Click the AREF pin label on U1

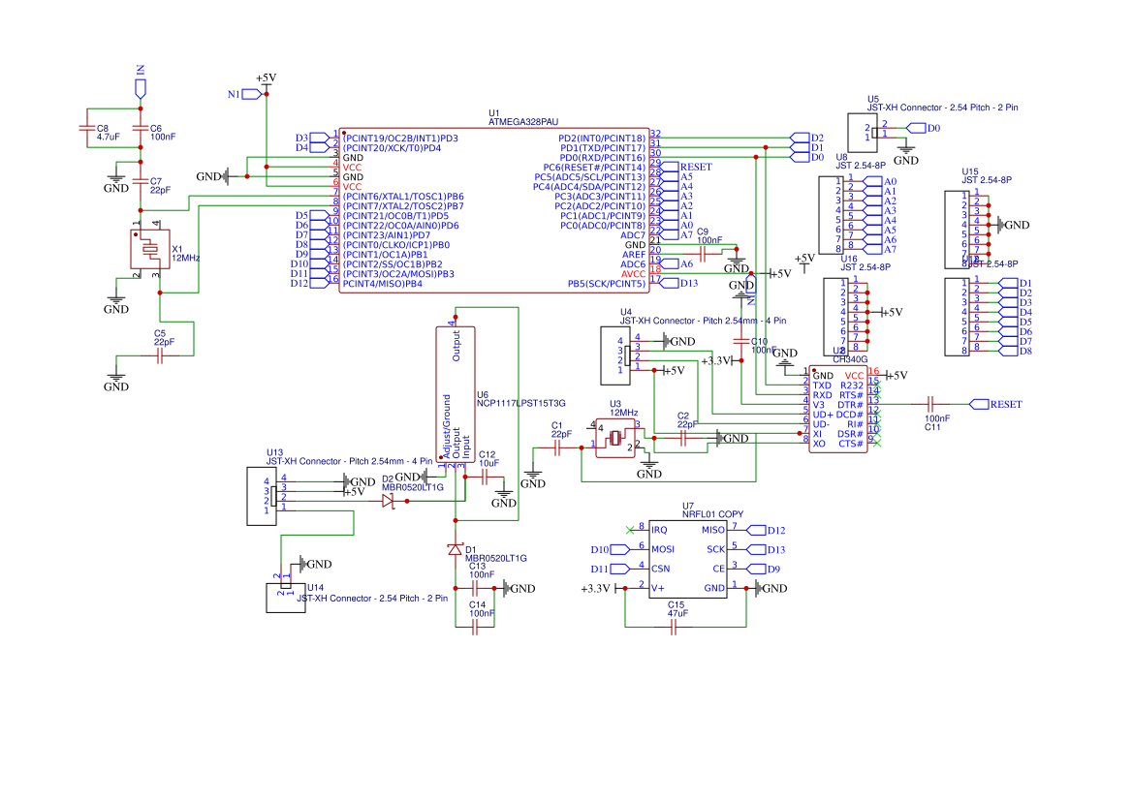tap(634, 254)
